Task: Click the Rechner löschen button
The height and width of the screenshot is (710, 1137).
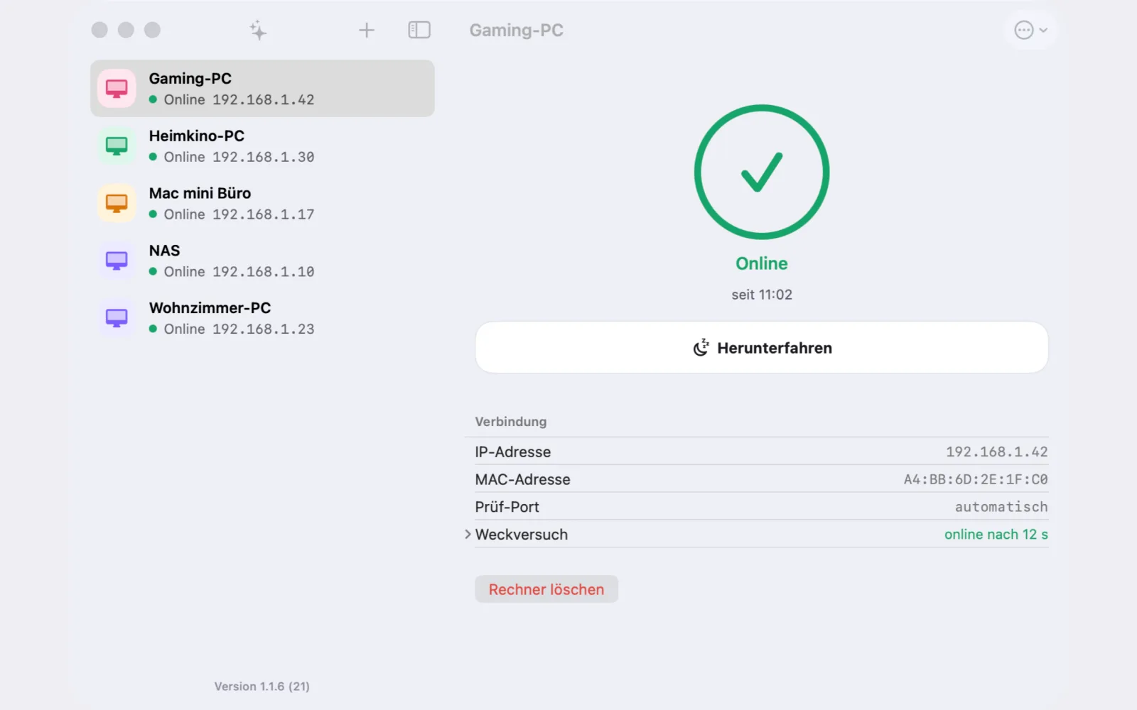Action: pos(546,589)
